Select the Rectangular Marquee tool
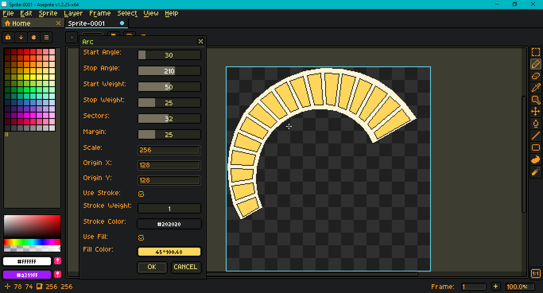 [535, 52]
